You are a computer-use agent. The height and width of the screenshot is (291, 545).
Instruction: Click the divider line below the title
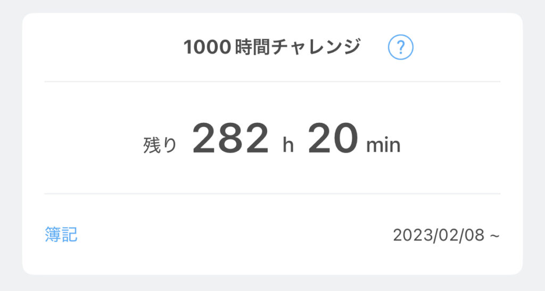[272, 81]
